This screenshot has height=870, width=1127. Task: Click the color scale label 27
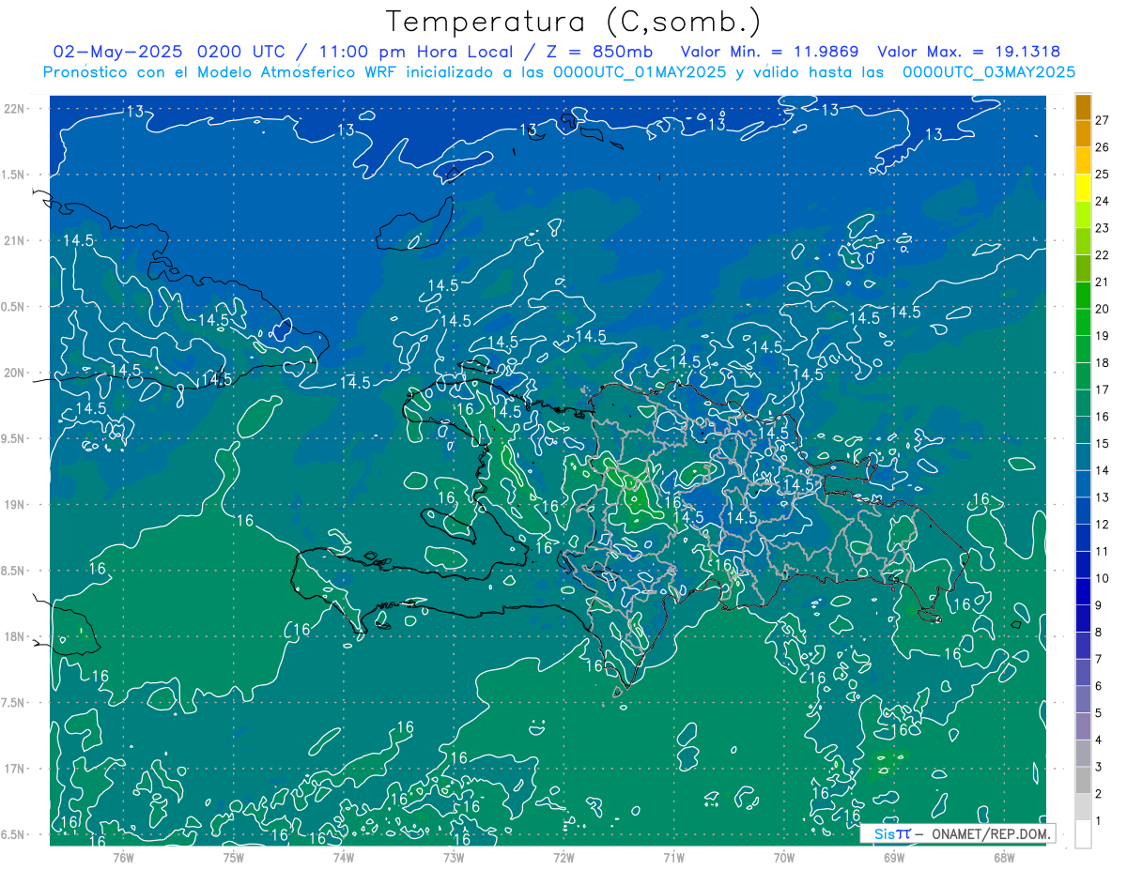[1102, 120]
